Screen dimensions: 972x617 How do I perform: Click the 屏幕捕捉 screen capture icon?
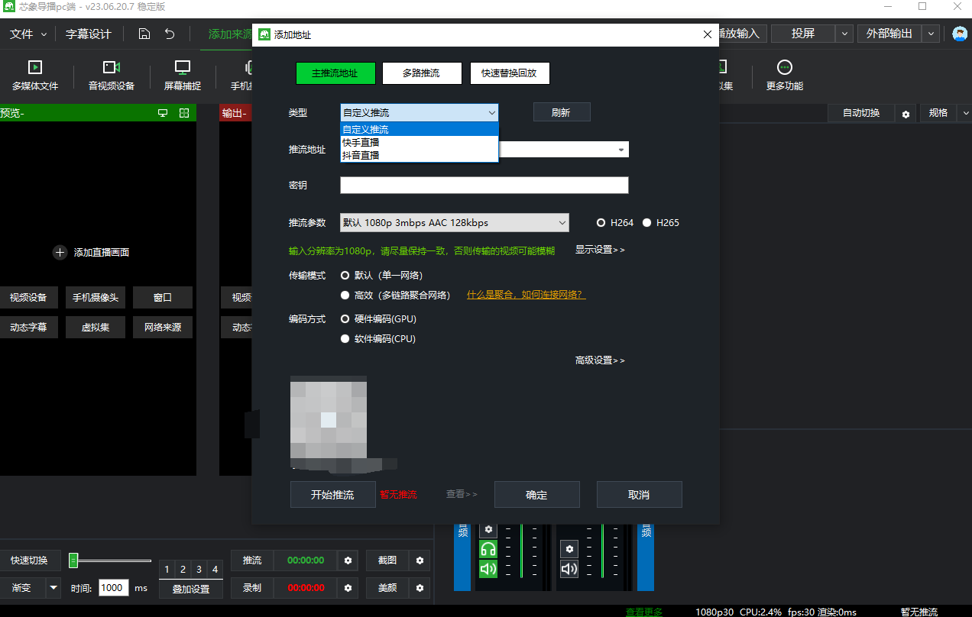coord(183,68)
